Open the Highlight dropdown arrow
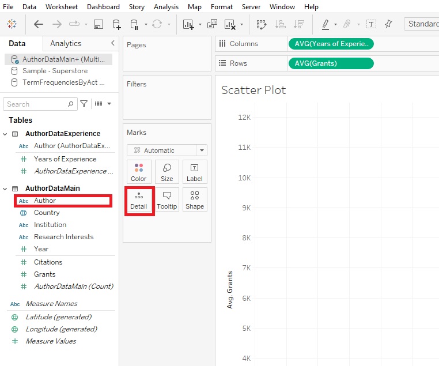439x366 pixels. (335, 25)
